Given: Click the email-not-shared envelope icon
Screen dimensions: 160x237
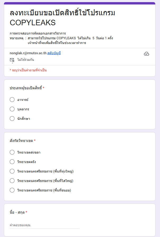Looking at the screenshot, I should point(12,60).
